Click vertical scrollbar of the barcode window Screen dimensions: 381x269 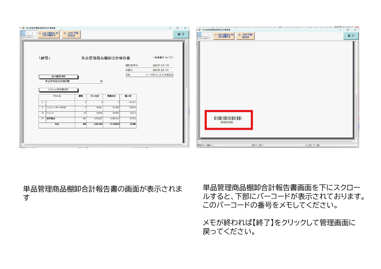coord(357,90)
